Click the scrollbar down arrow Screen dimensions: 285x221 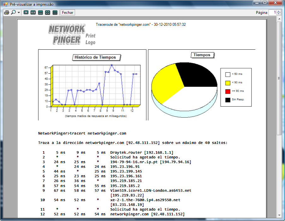[279, 215]
